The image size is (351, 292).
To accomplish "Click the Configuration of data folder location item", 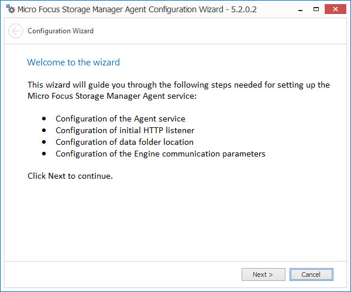I will (x=124, y=142).
